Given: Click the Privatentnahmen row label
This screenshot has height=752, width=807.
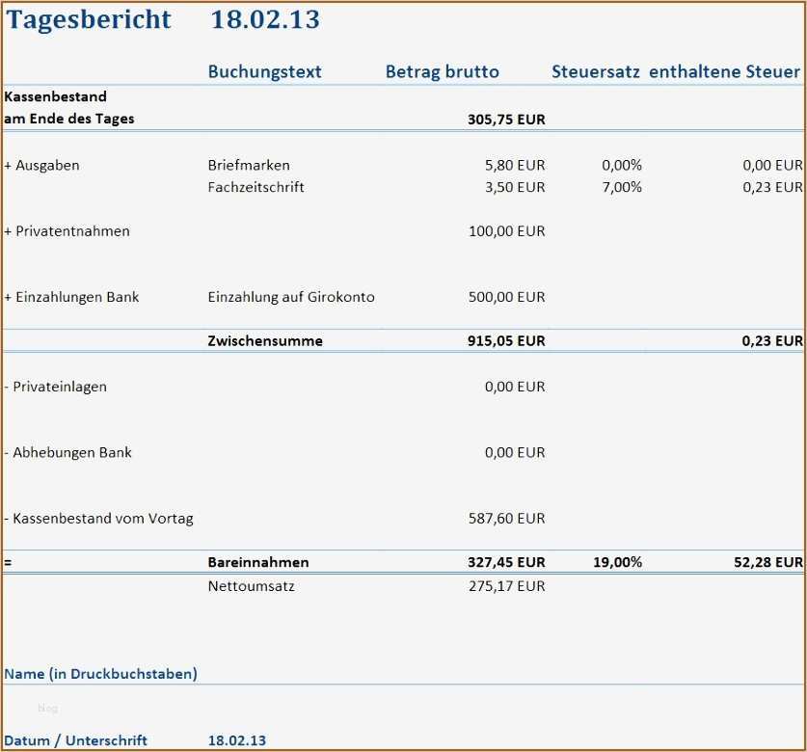Looking at the screenshot, I should (x=68, y=230).
